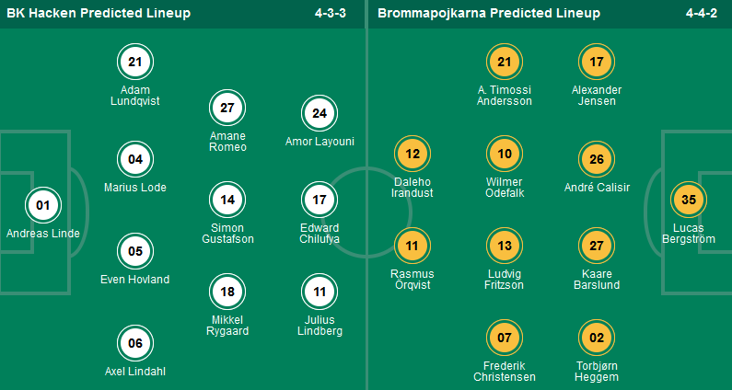This screenshot has height=390, width=732.
Task: Click the Kaare Barslund player name
Action: 597,279
